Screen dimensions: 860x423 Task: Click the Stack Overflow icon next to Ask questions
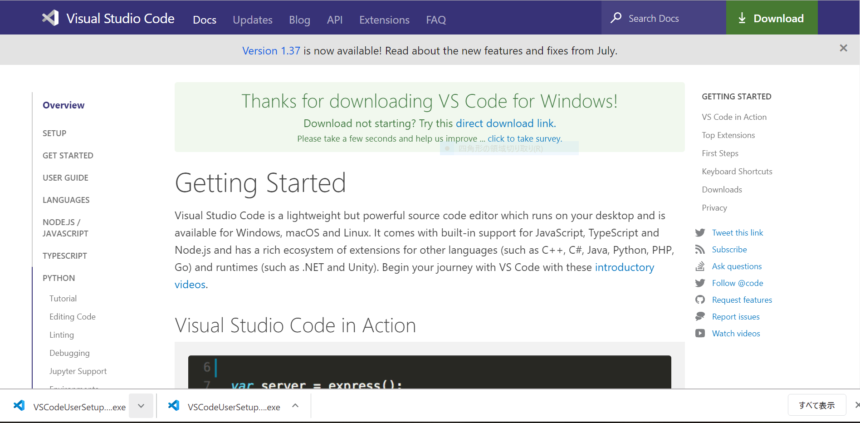pyautogui.click(x=700, y=266)
